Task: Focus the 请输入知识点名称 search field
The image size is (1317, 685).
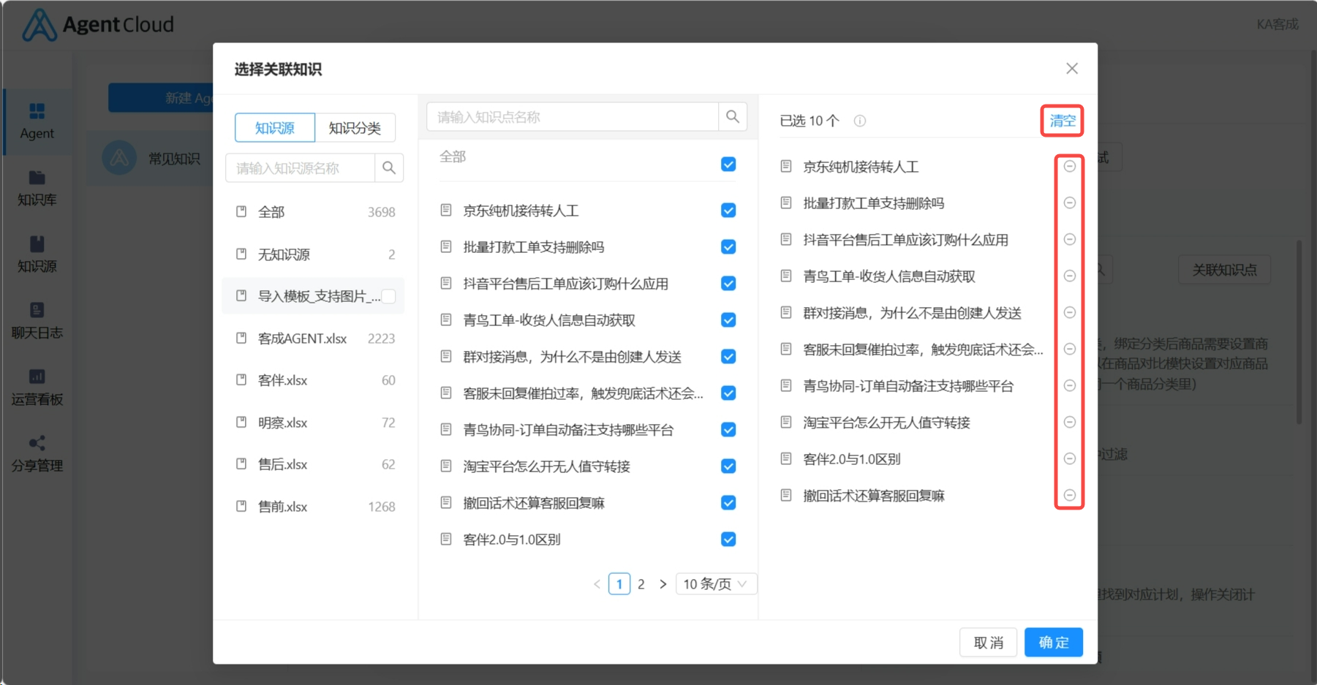Action: [x=573, y=117]
